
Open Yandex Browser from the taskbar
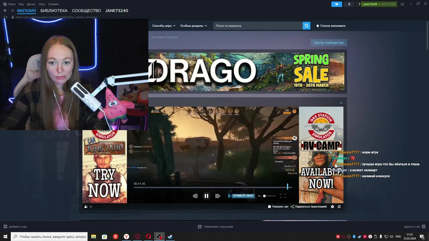126,237
